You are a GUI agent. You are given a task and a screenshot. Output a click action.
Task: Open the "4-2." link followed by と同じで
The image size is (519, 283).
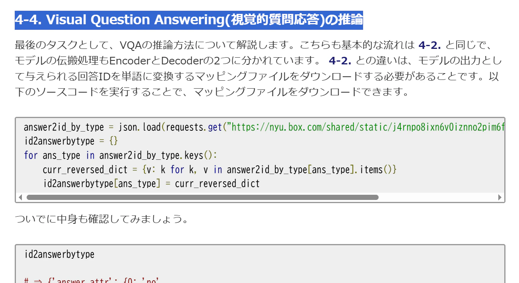point(430,45)
